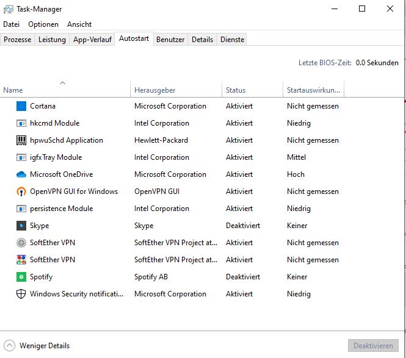The width and height of the screenshot is (406, 358).
Task: Click the hpwuSchd Application icon
Action: point(21,140)
